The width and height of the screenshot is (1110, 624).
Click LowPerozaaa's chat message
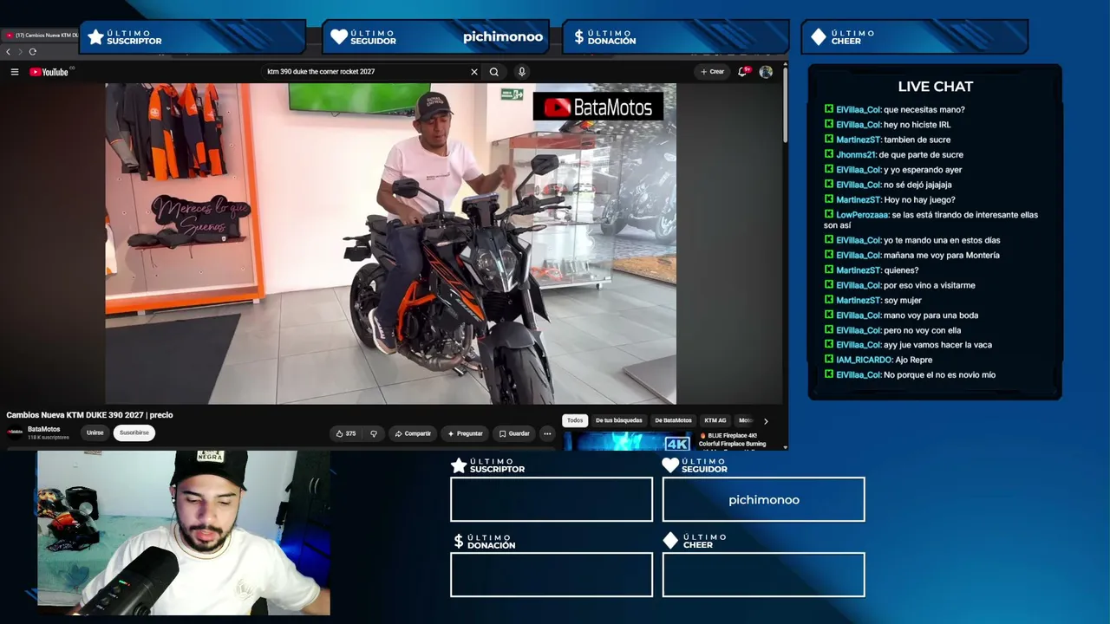(x=930, y=220)
